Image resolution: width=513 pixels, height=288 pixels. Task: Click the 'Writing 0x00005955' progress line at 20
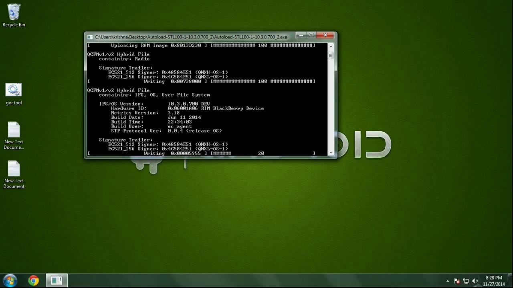[201, 153]
